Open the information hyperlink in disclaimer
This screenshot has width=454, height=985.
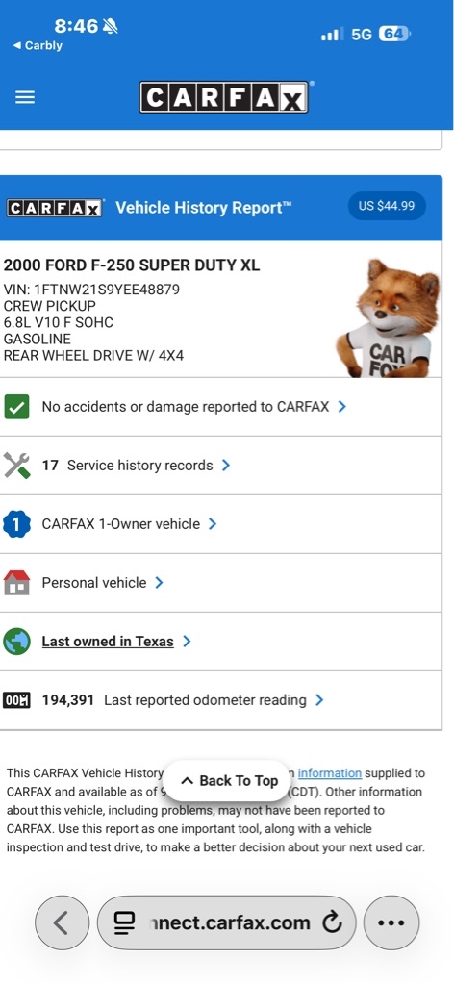[x=330, y=773]
